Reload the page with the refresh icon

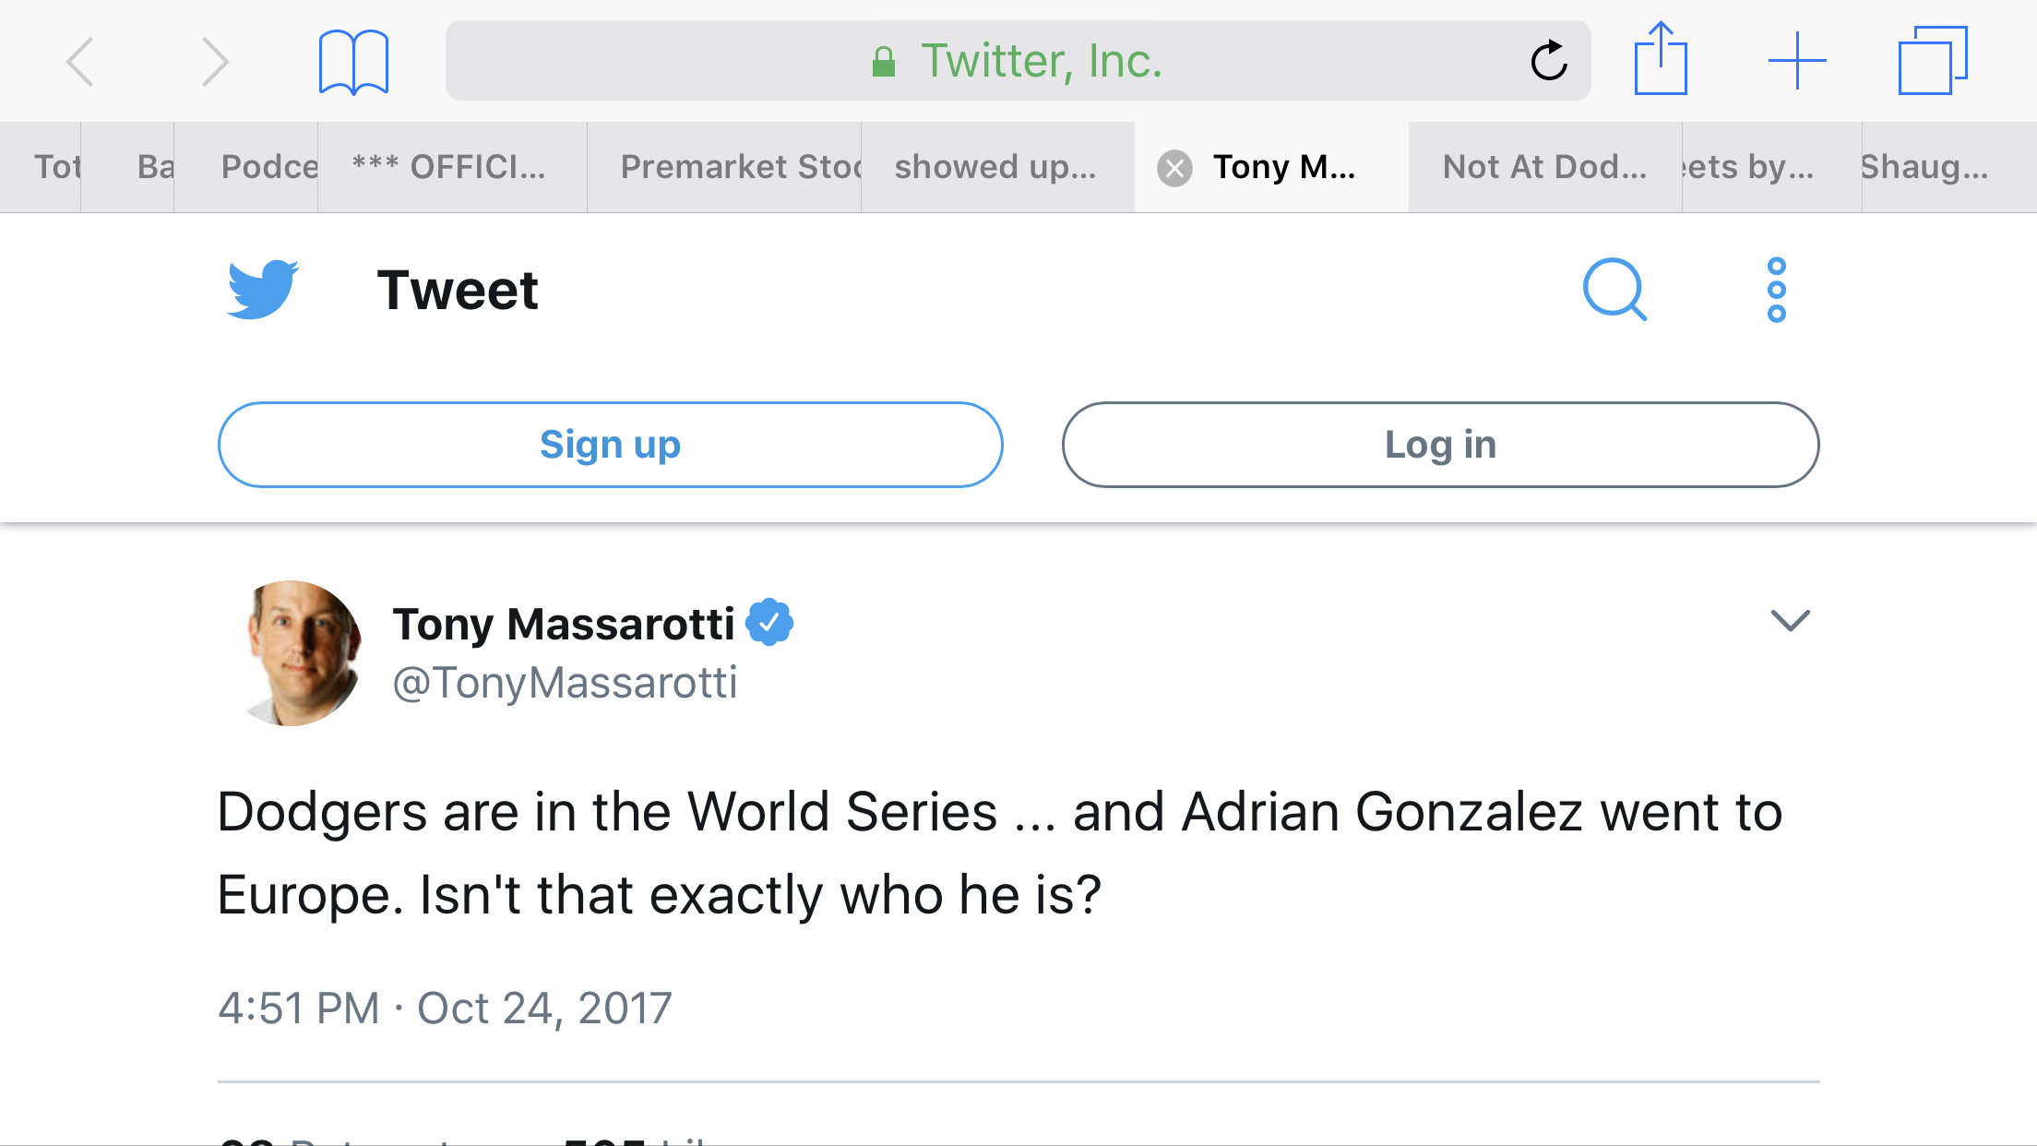click(x=1549, y=62)
